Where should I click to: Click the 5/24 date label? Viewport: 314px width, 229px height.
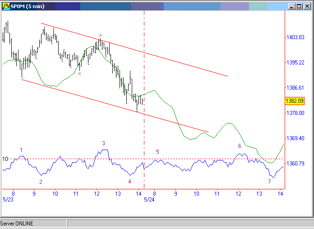149,199
